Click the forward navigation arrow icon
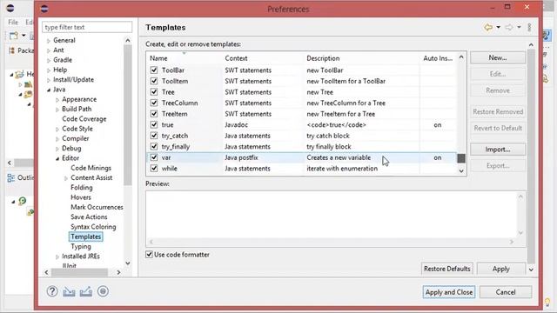This screenshot has height=313, width=557. 509,27
